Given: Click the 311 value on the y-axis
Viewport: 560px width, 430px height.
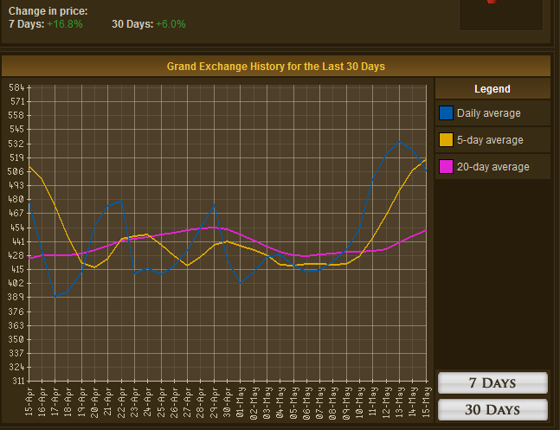Looking at the screenshot, I should click(x=18, y=381).
